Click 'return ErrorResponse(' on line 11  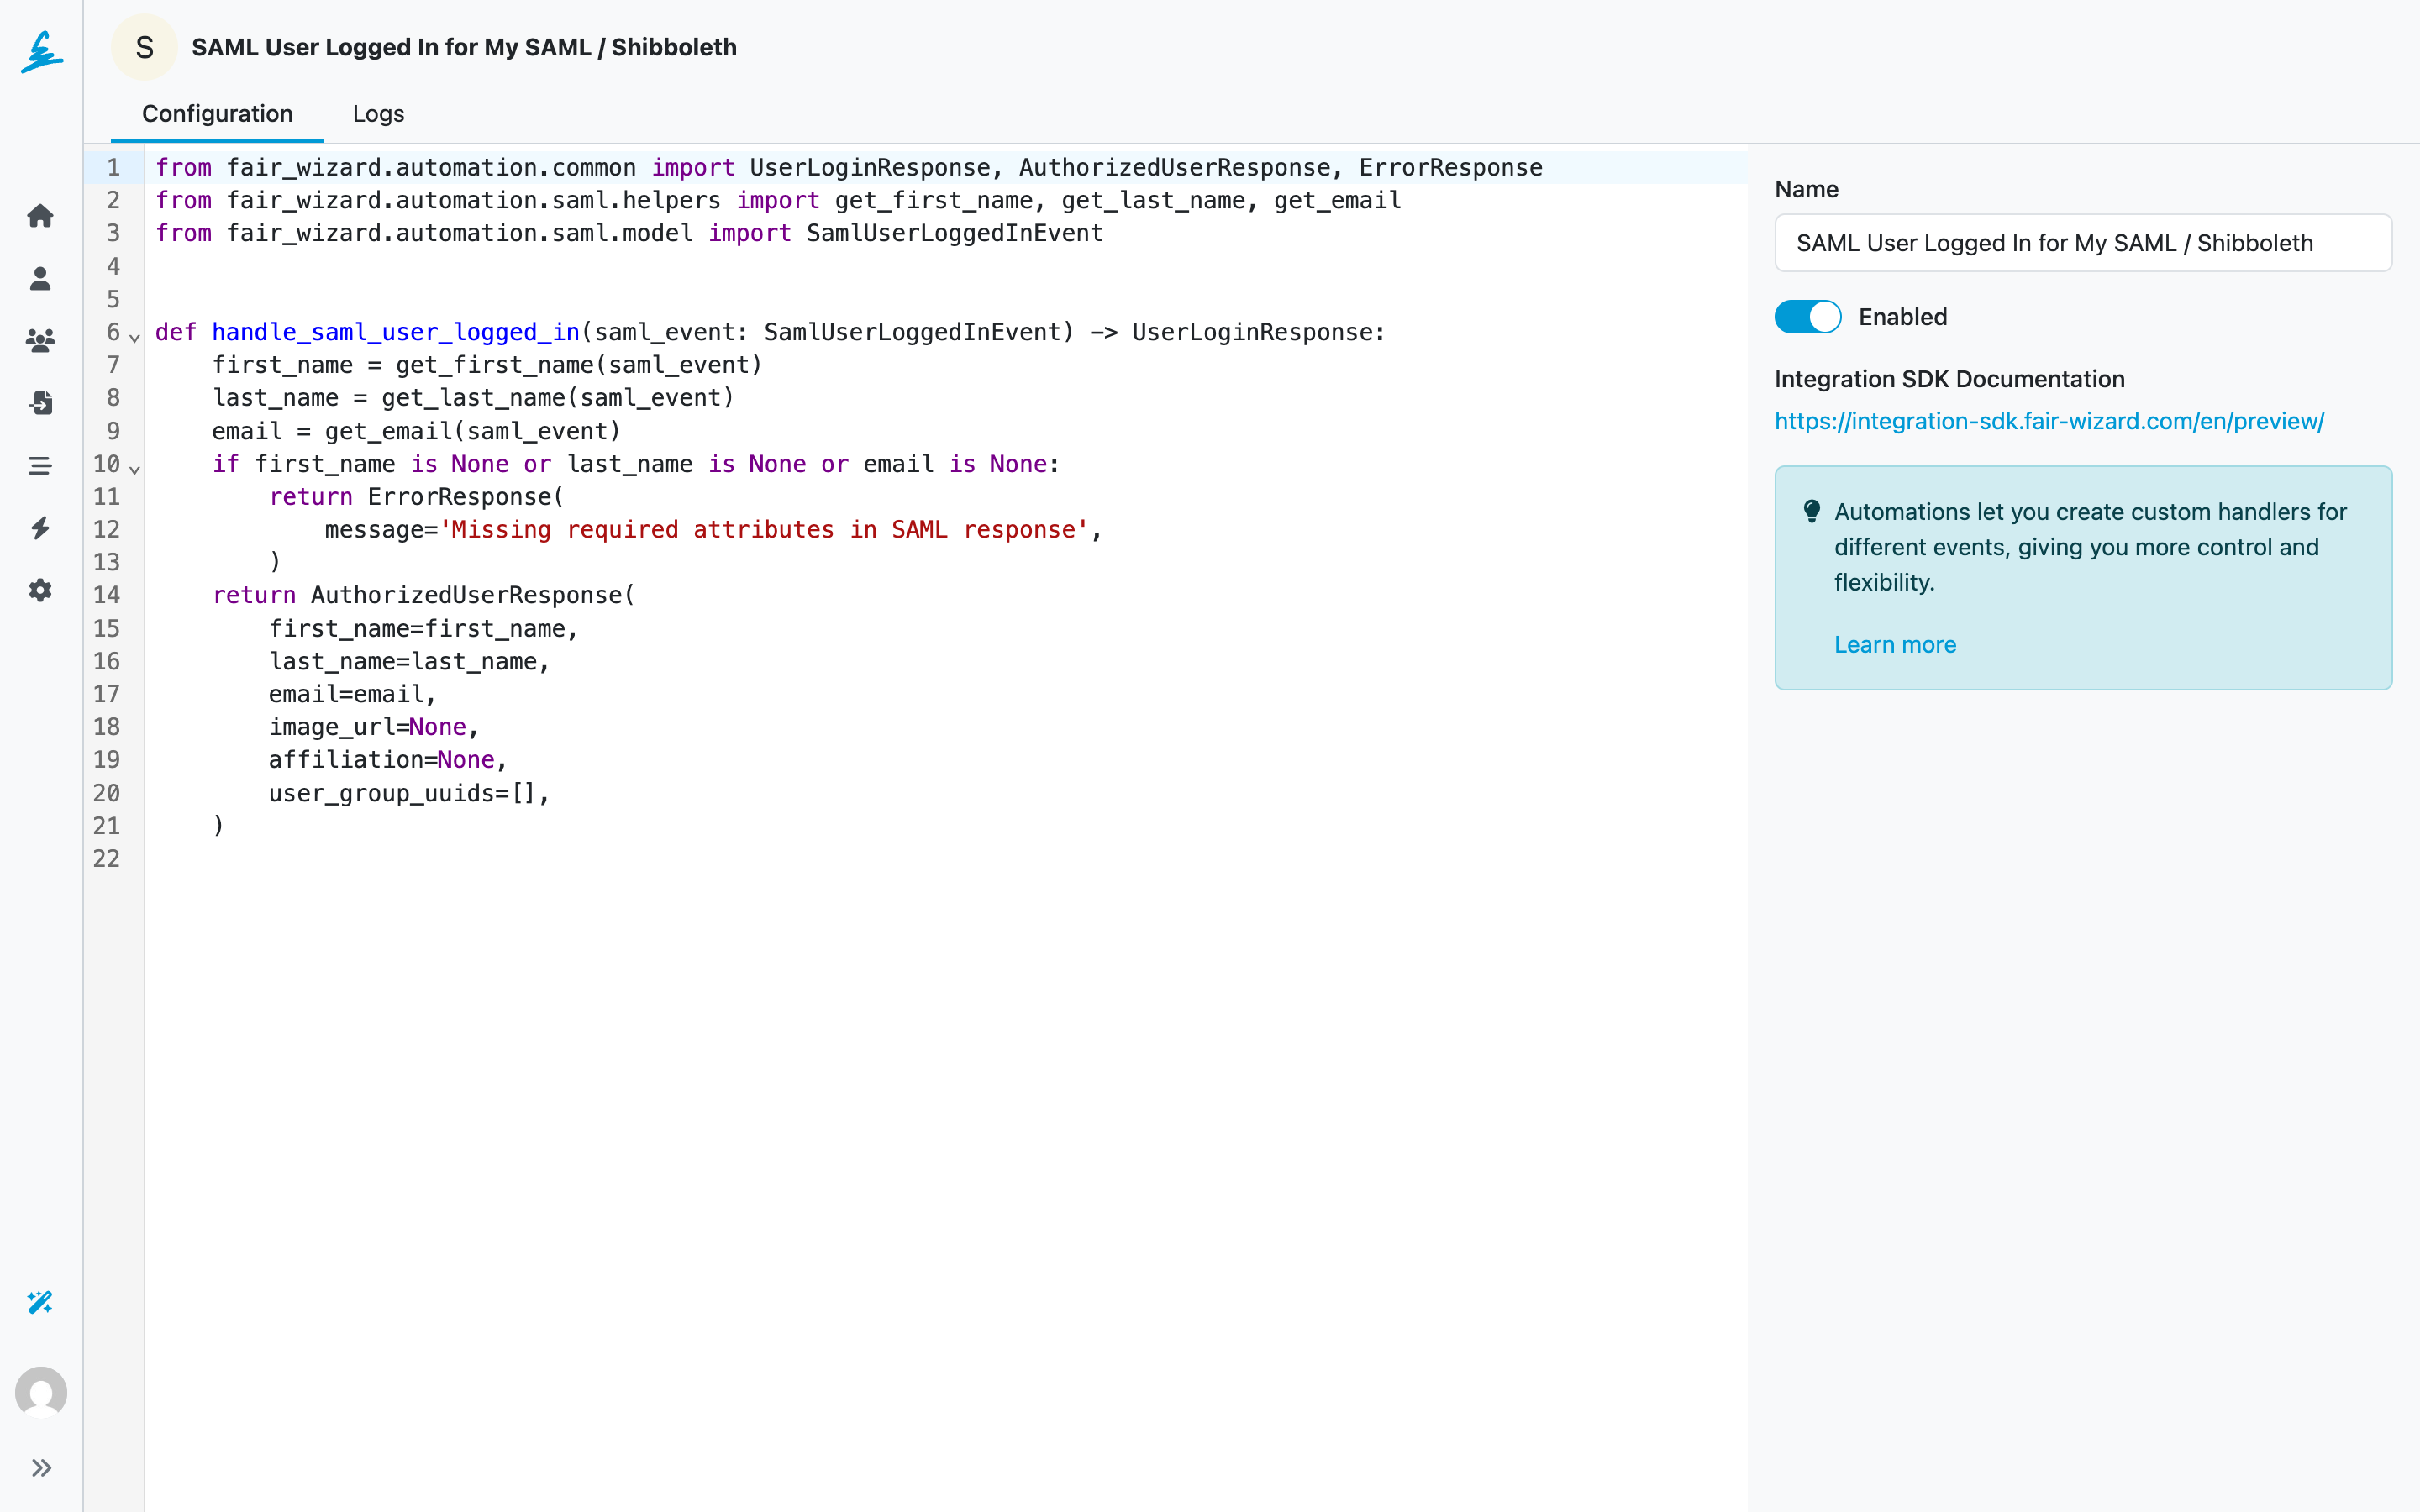pos(417,497)
